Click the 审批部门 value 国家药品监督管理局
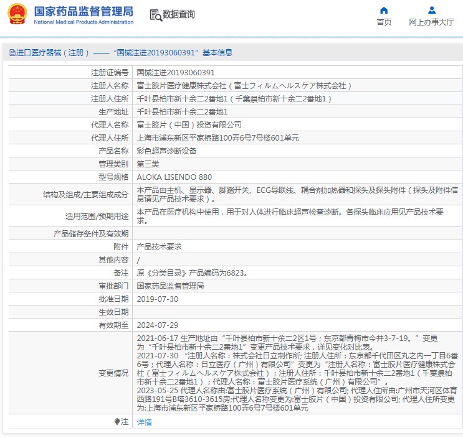Viewport: 463px width, 438px height. [x=170, y=286]
